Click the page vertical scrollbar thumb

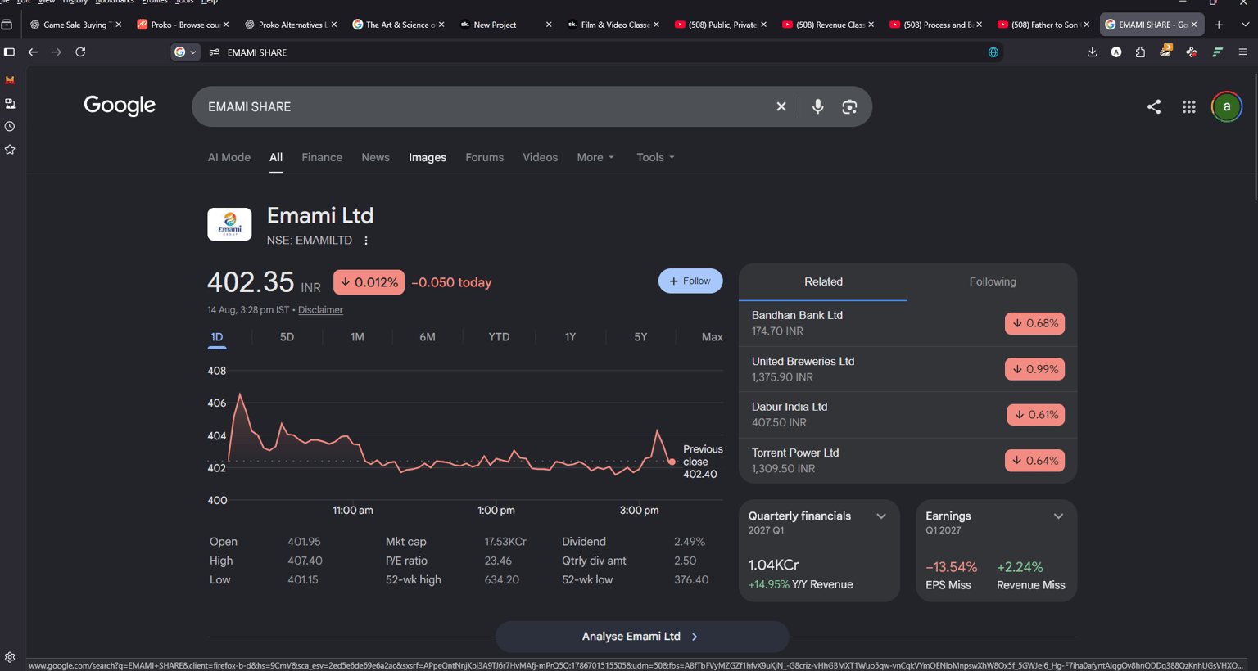point(1254,137)
